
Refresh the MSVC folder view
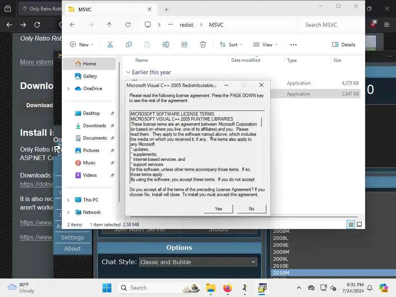point(128,25)
